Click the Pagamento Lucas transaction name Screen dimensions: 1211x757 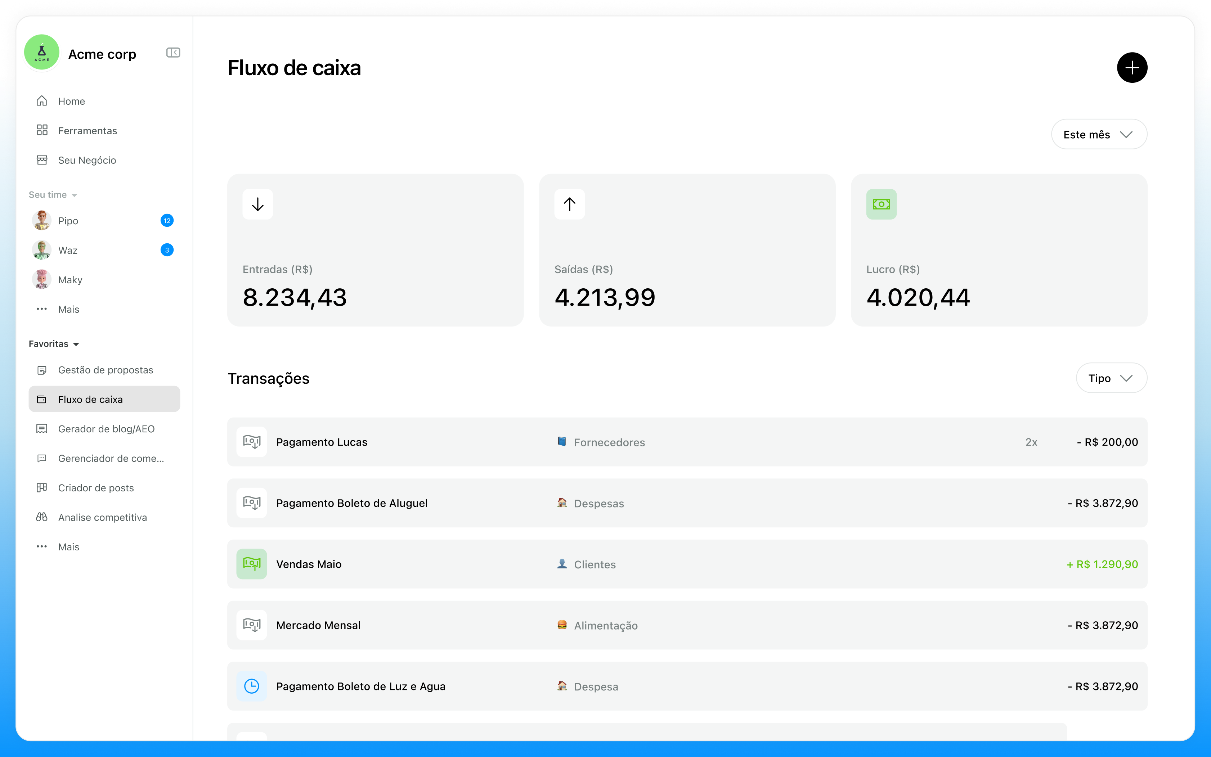point(322,442)
